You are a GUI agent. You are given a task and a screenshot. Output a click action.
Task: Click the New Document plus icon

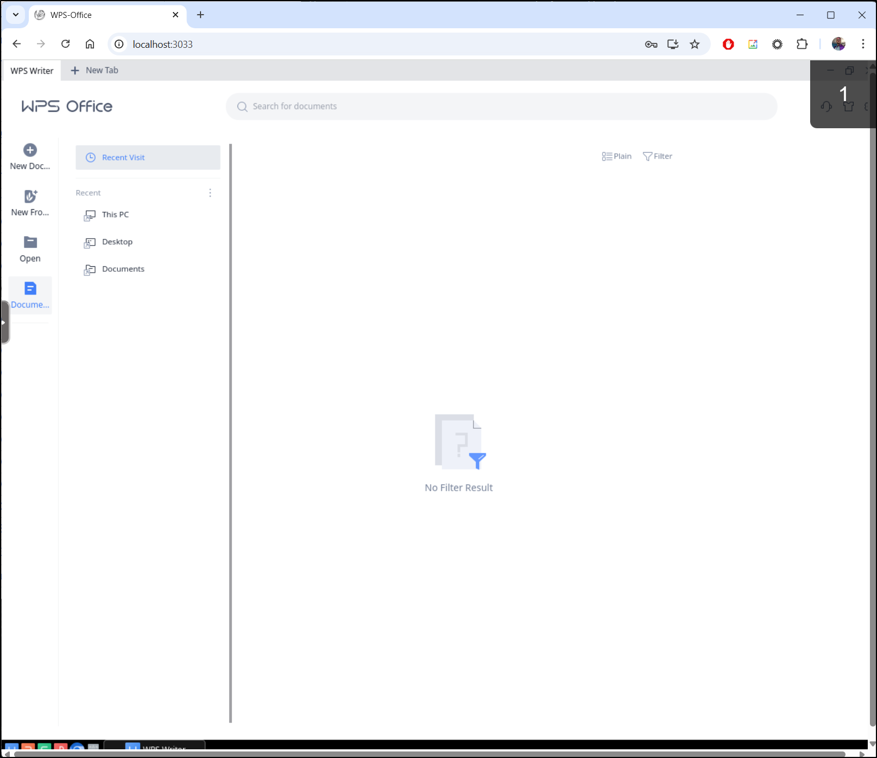(x=30, y=150)
